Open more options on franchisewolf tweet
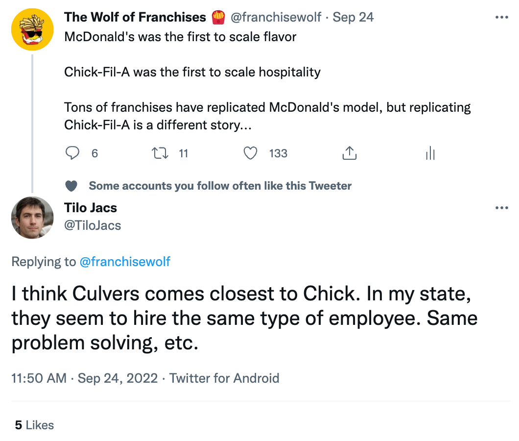Image resolution: width=519 pixels, height=441 pixels. coord(502,18)
